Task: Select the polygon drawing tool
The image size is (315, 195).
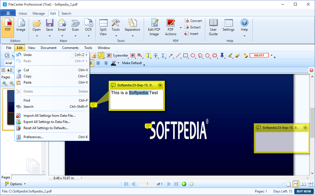Action: 207,55
